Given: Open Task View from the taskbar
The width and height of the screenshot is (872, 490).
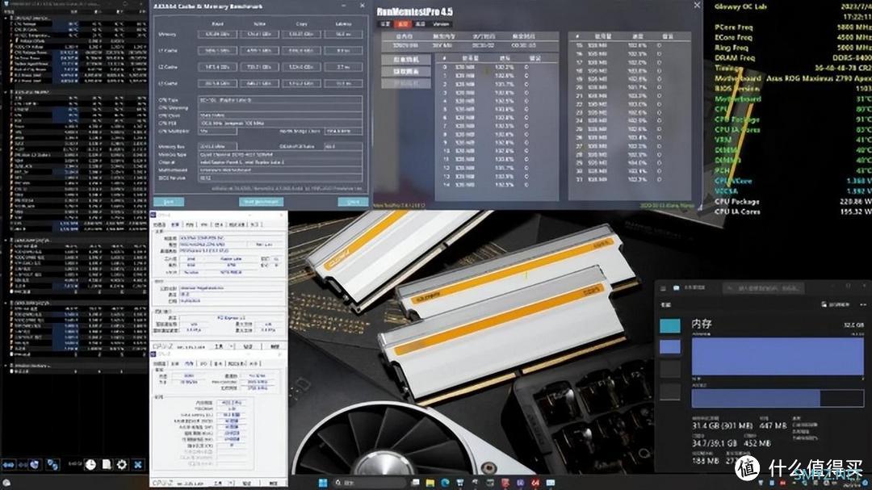Looking at the screenshot, I should [x=416, y=483].
